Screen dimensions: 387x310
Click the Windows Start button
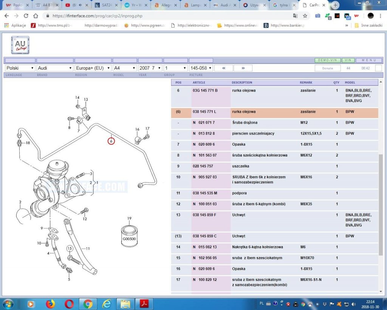8,304
